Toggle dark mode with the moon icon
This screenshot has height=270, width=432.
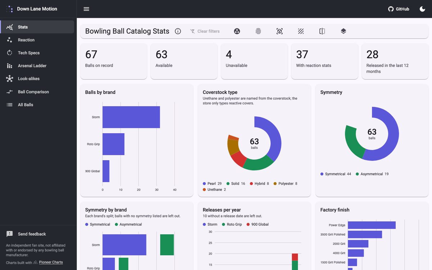422,9
